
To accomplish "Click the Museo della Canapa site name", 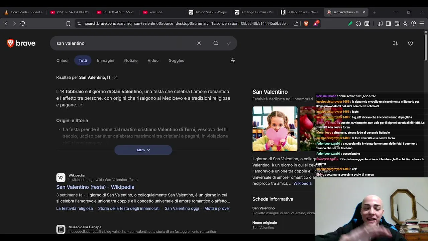I will (85, 227).
